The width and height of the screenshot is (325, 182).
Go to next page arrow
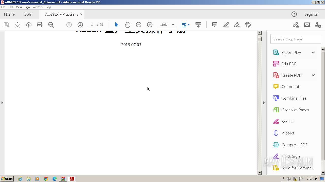(x=80, y=25)
